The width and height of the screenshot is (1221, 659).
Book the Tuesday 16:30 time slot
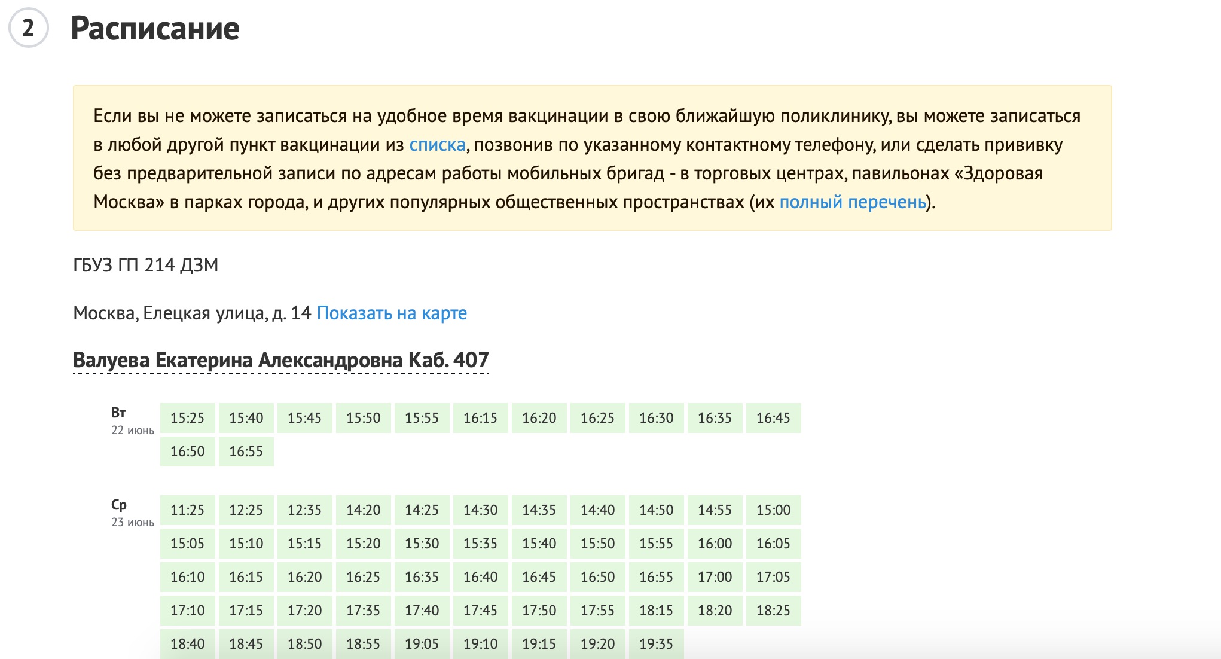click(656, 418)
